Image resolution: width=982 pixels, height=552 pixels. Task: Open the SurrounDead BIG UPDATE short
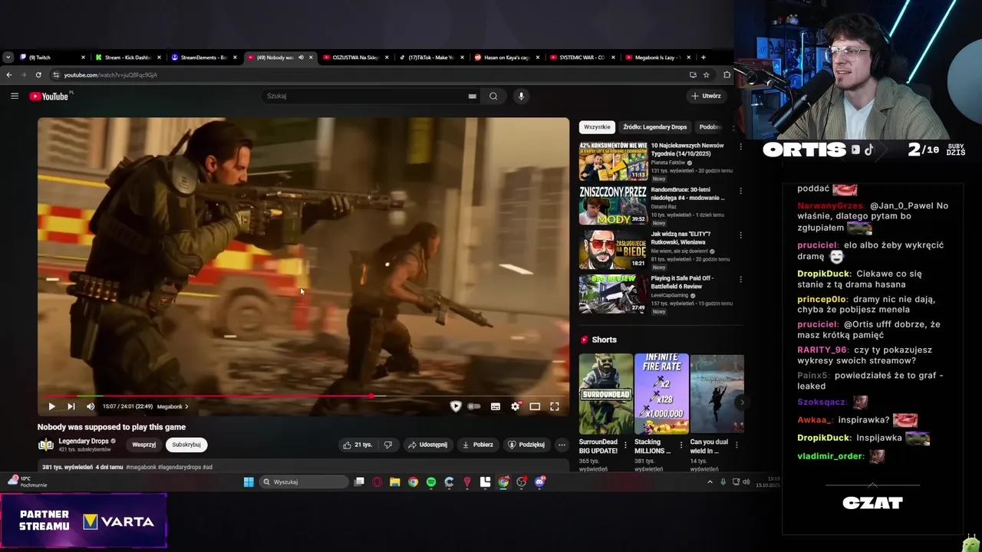pos(606,393)
